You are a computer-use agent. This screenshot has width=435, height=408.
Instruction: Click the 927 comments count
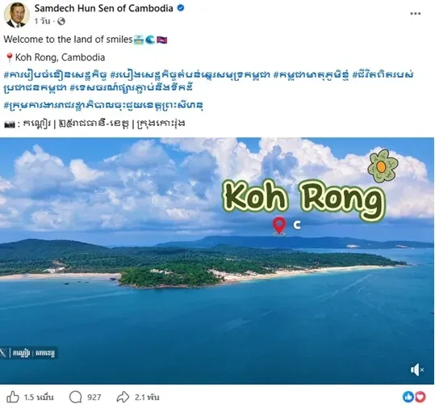94,397
